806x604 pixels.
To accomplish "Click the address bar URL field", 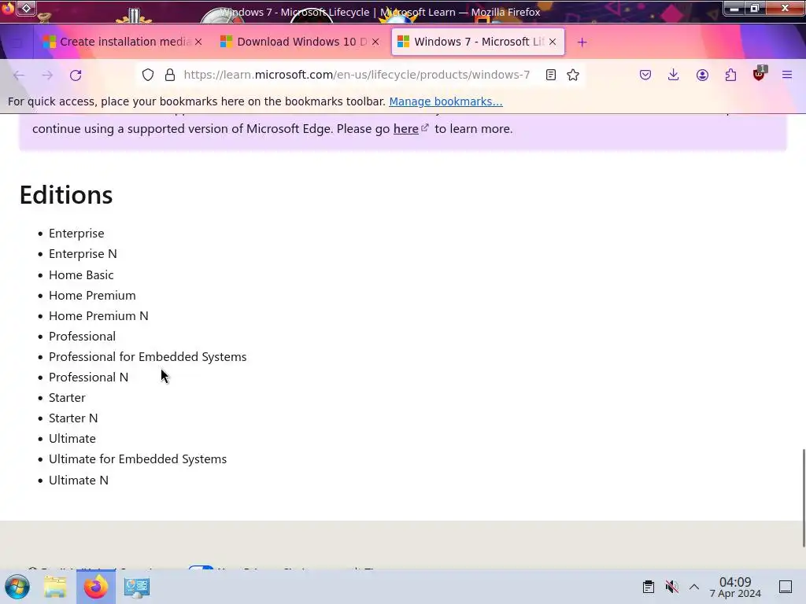I will click(357, 75).
